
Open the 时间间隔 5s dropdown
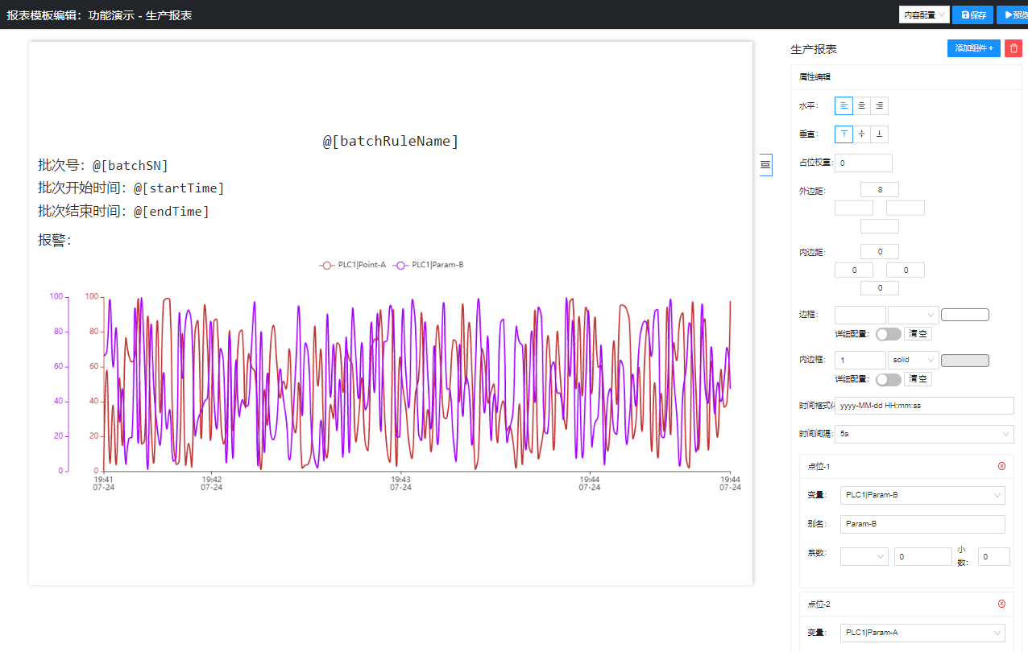[923, 434]
